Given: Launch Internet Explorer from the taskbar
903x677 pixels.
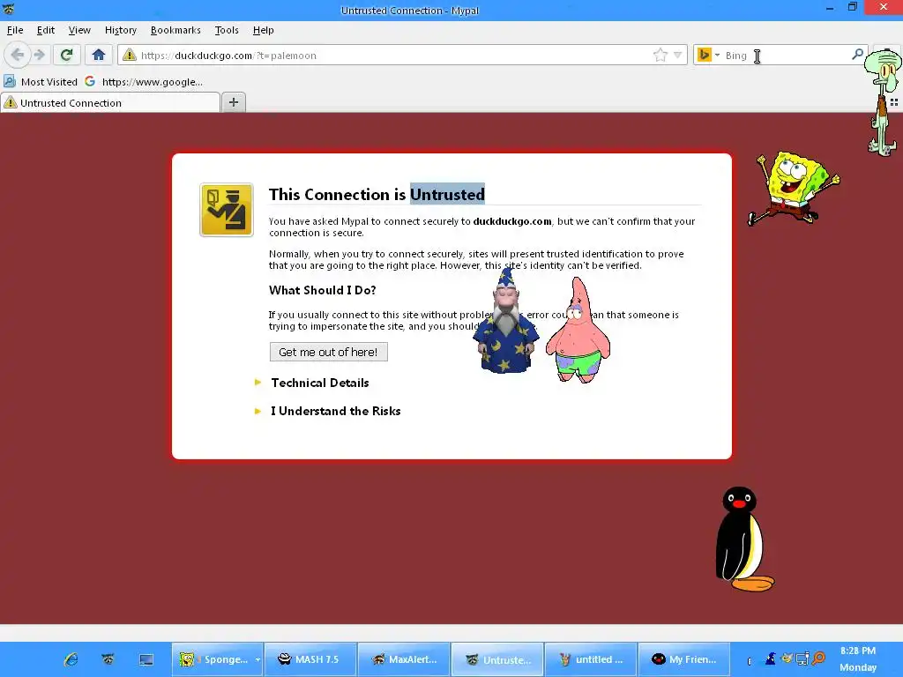Looking at the screenshot, I should click(71, 659).
